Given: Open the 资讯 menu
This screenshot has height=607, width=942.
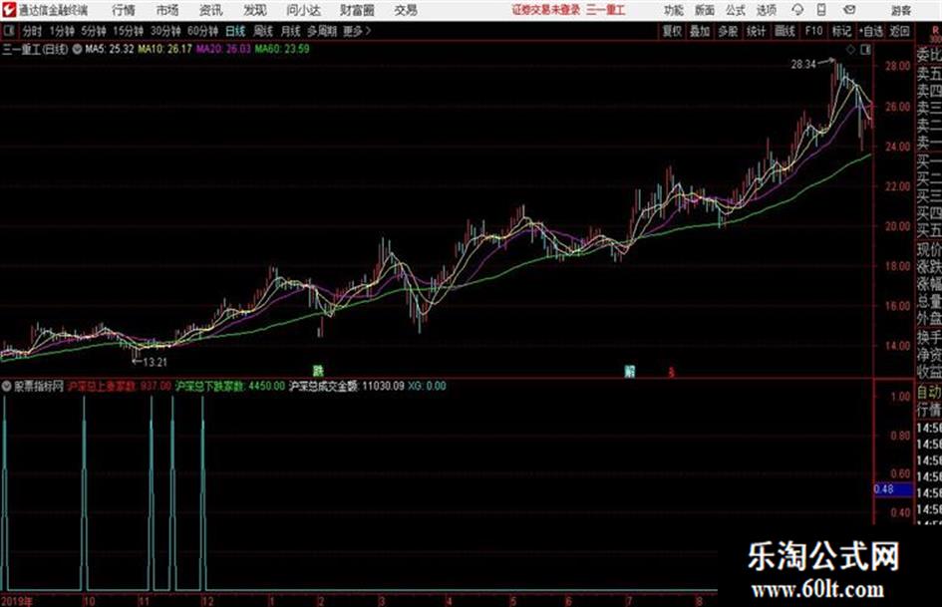Looking at the screenshot, I should pyautogui.click(x=211, y=10).
